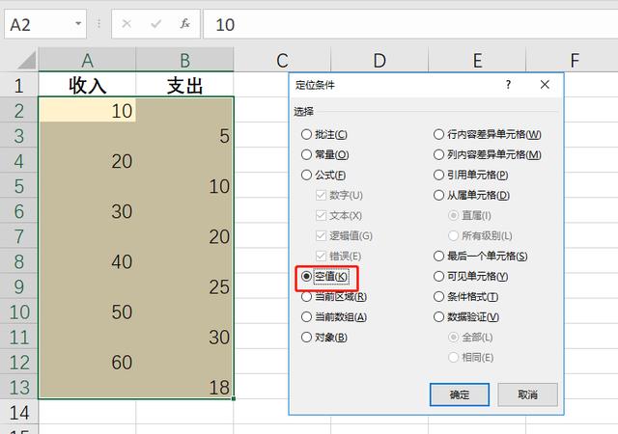Select column B header
This screenshot has width=618, height=434.
184,60
